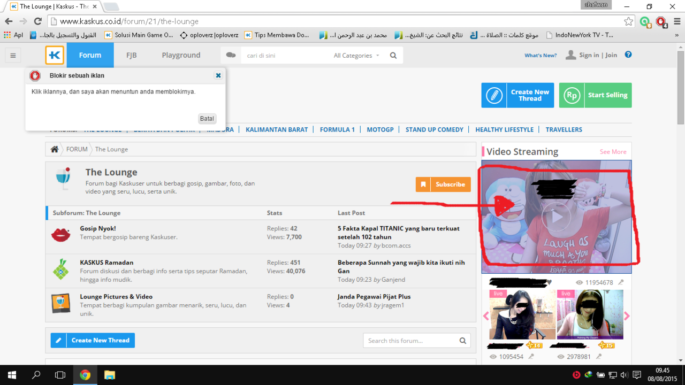
Task: Switch to the Forum tab
Action: 90,55
